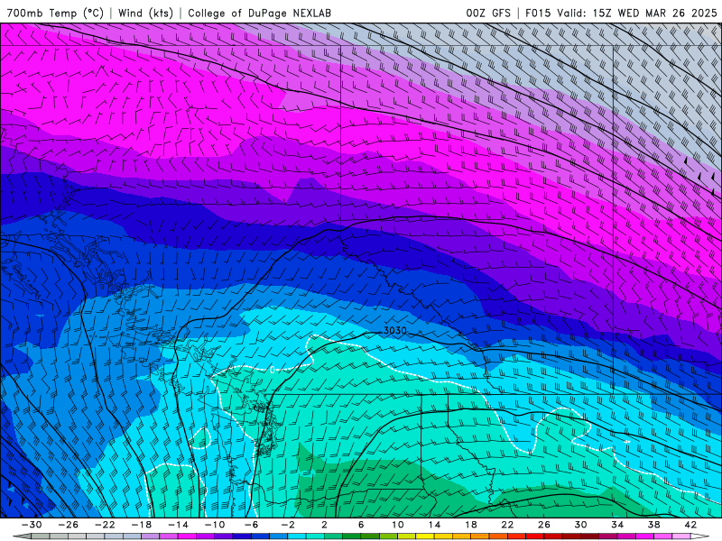This screenshot has width=722, height=541.
Task: Click the 22 color bar label
Action: [x=507, y=525]
